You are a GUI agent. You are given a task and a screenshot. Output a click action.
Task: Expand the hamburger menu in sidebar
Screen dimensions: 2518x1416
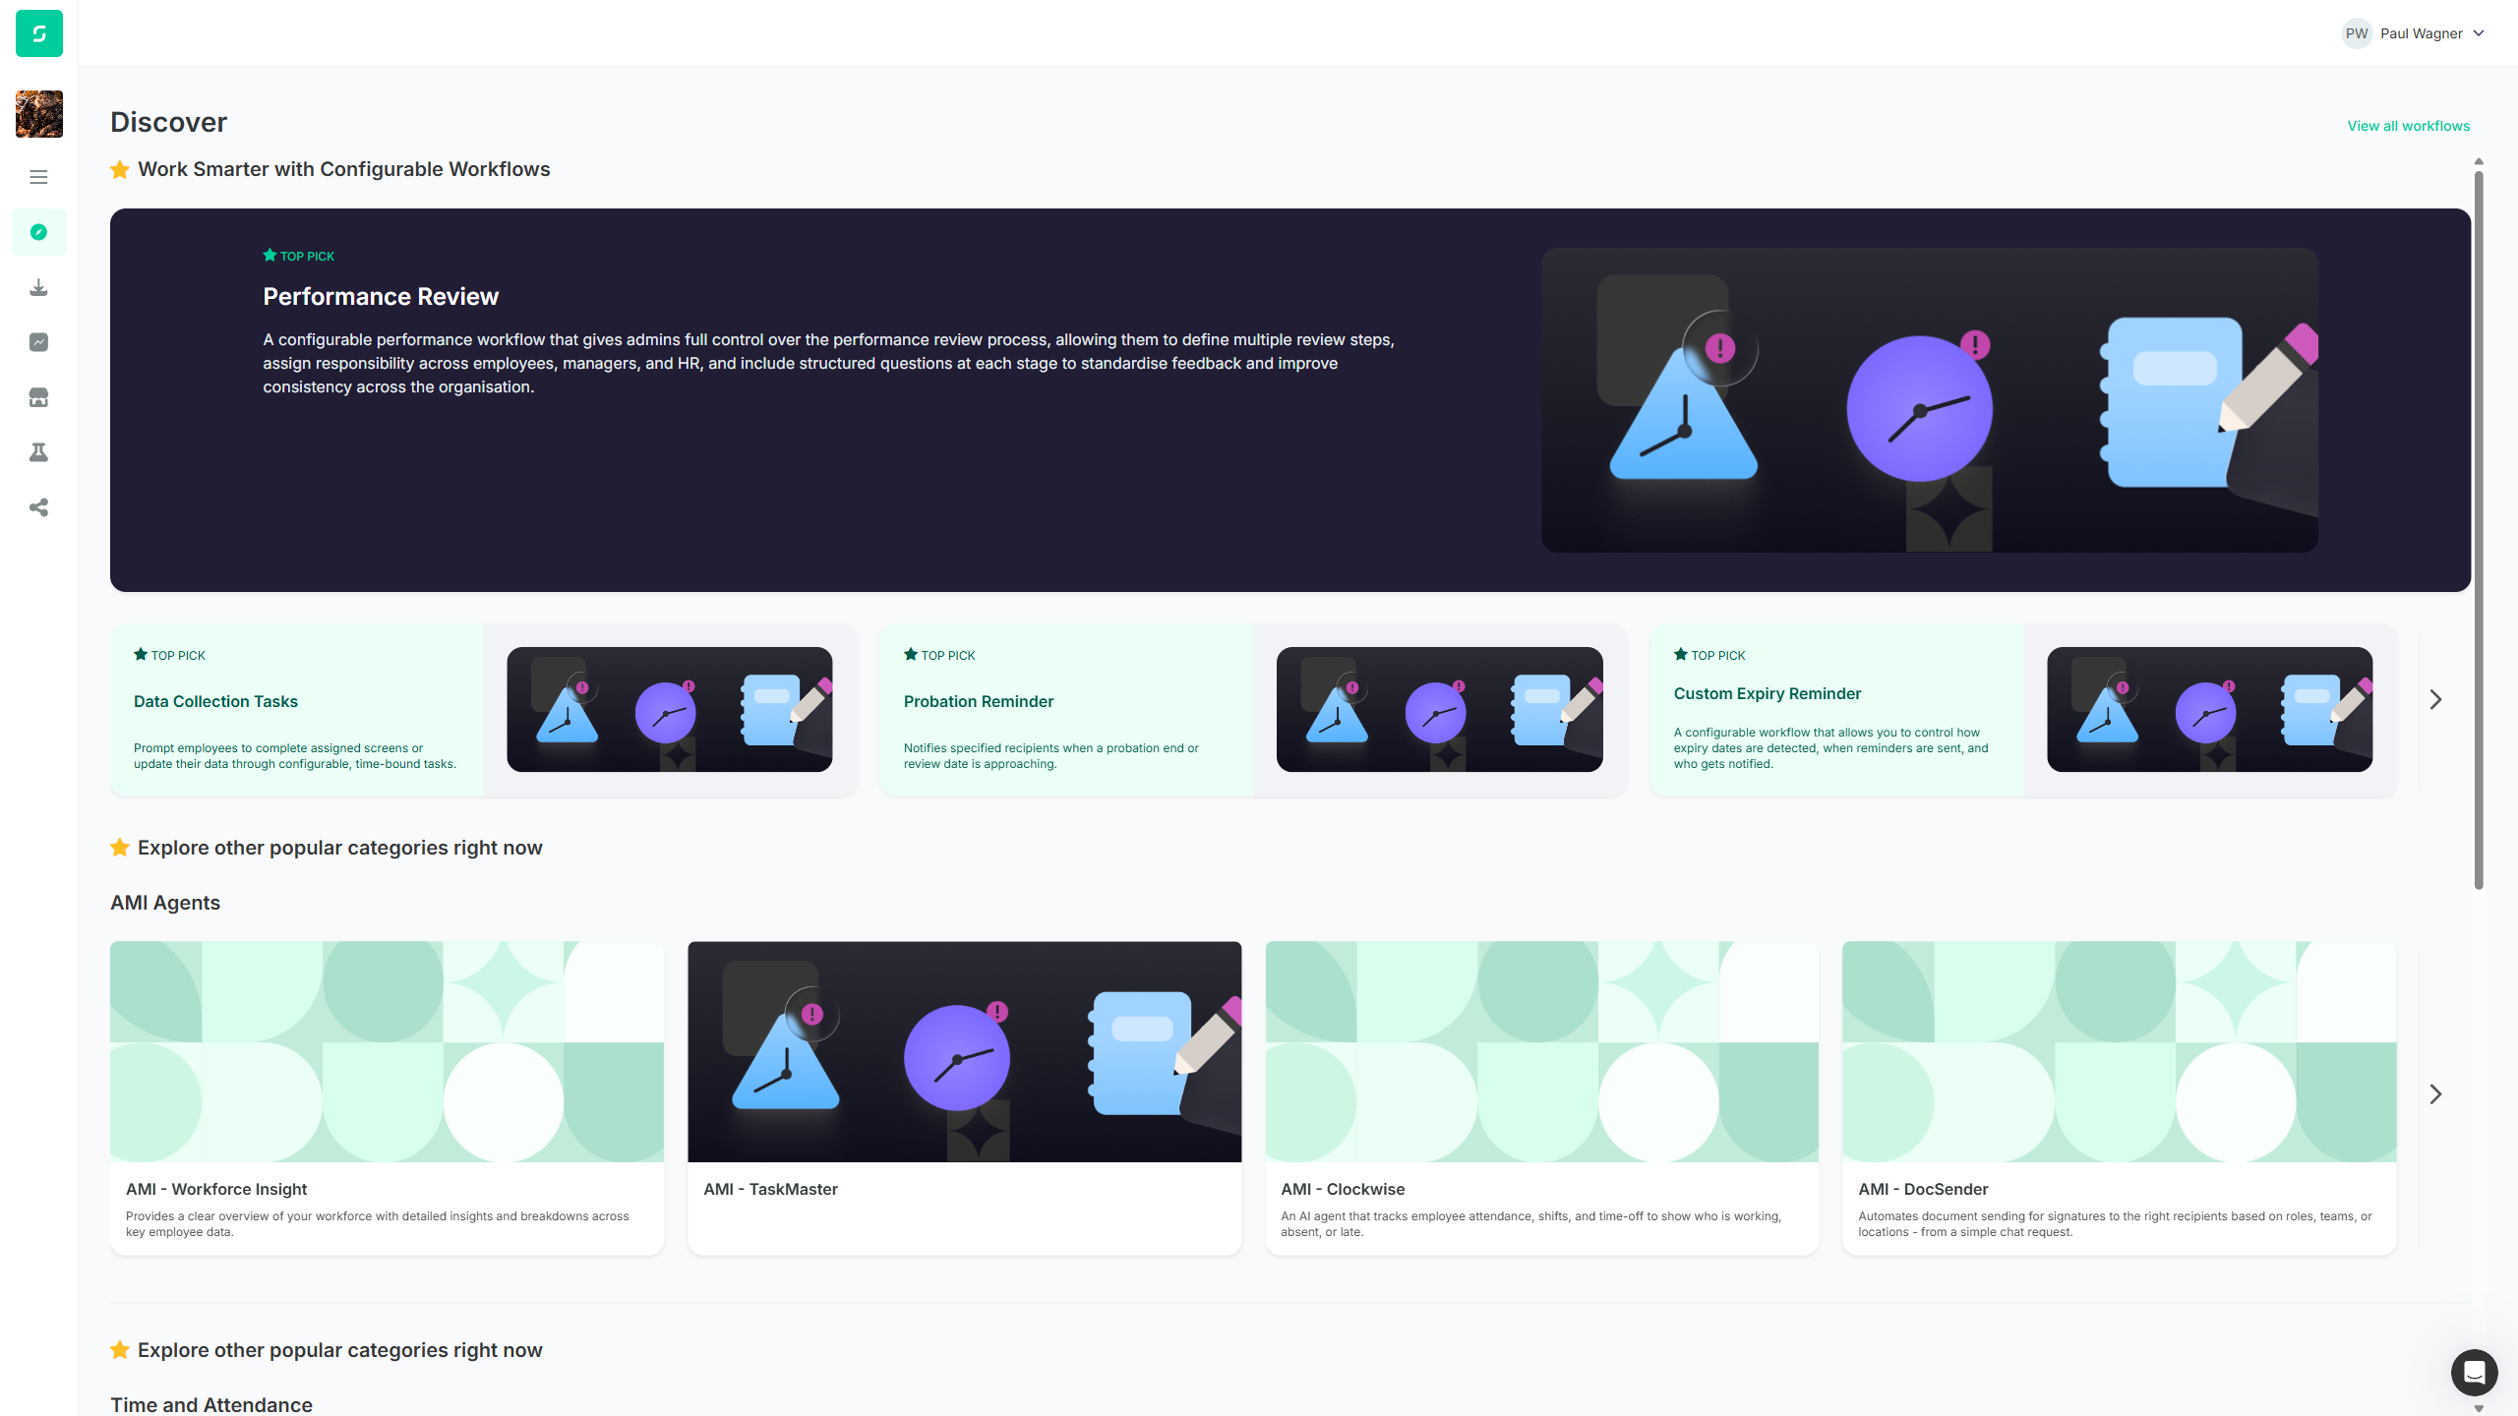[38, 177]
